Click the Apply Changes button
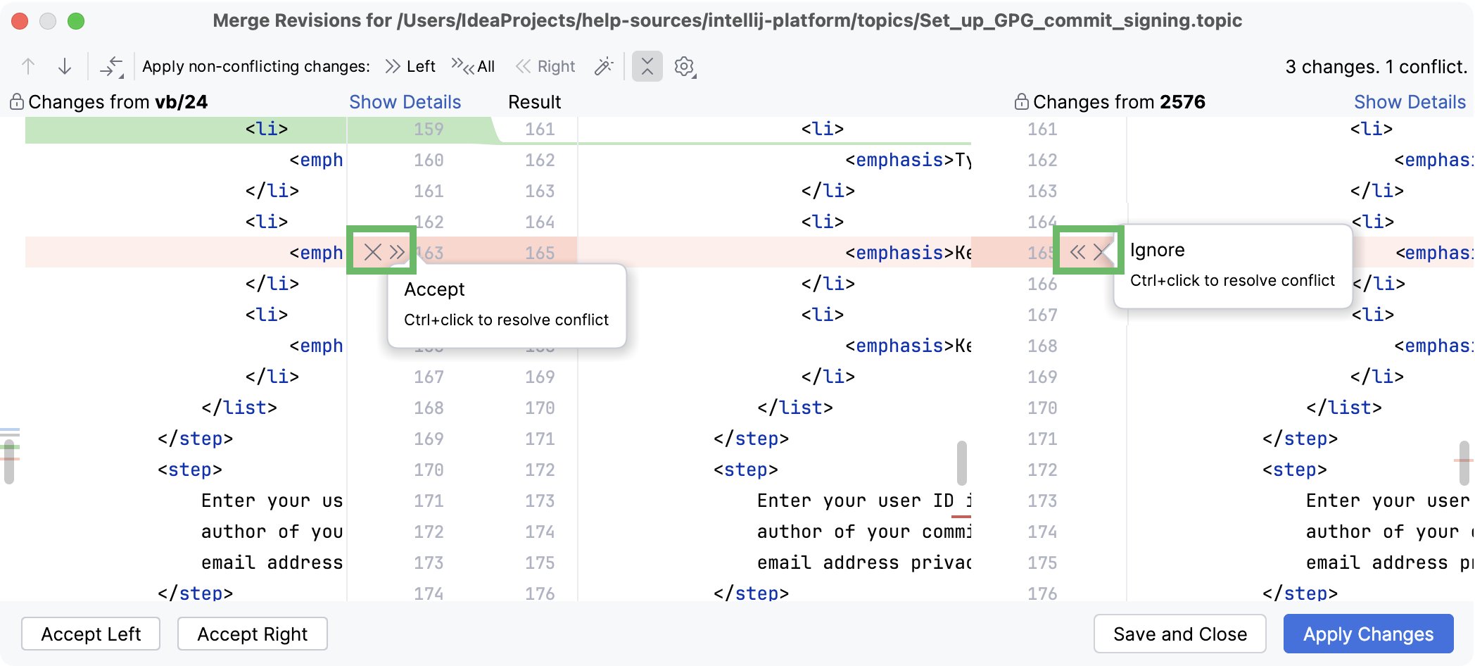Screen dimensions: 1475x666 pyautogui.click(x=1369, y=634)
